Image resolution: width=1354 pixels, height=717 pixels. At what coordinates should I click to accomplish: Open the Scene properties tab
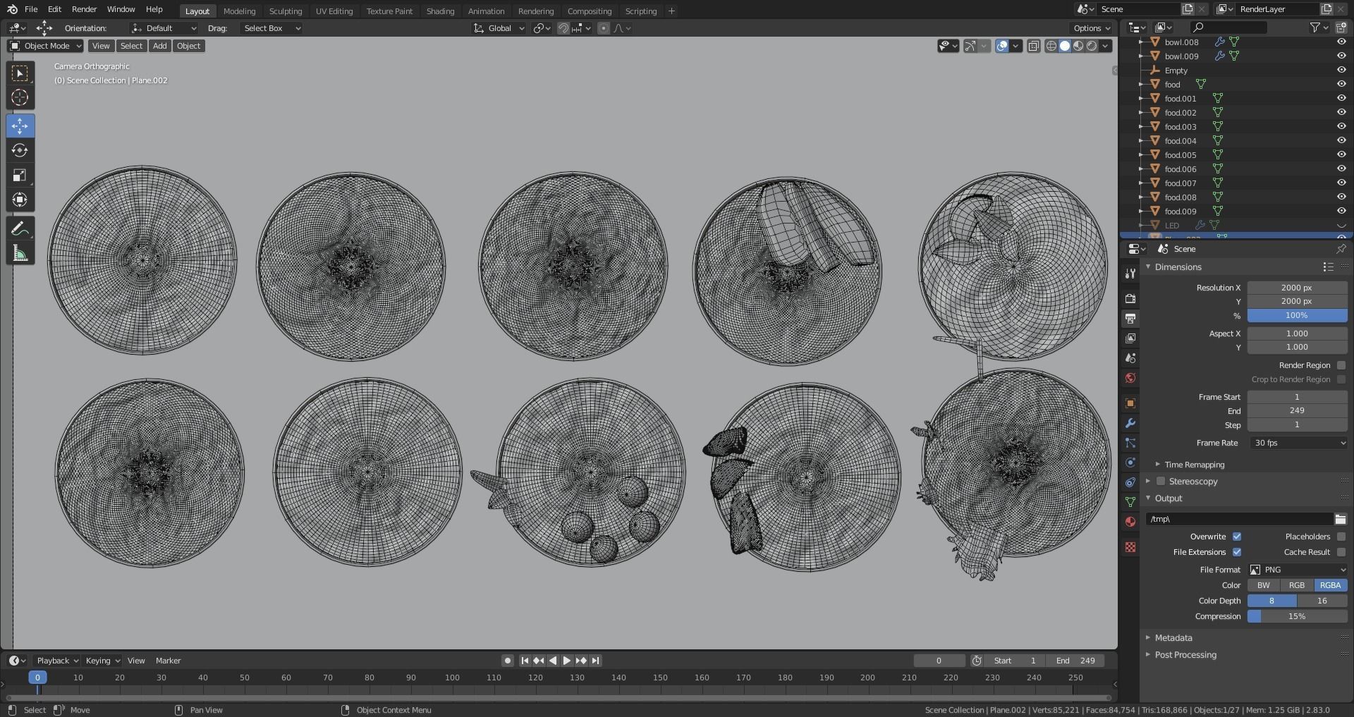1130,358
